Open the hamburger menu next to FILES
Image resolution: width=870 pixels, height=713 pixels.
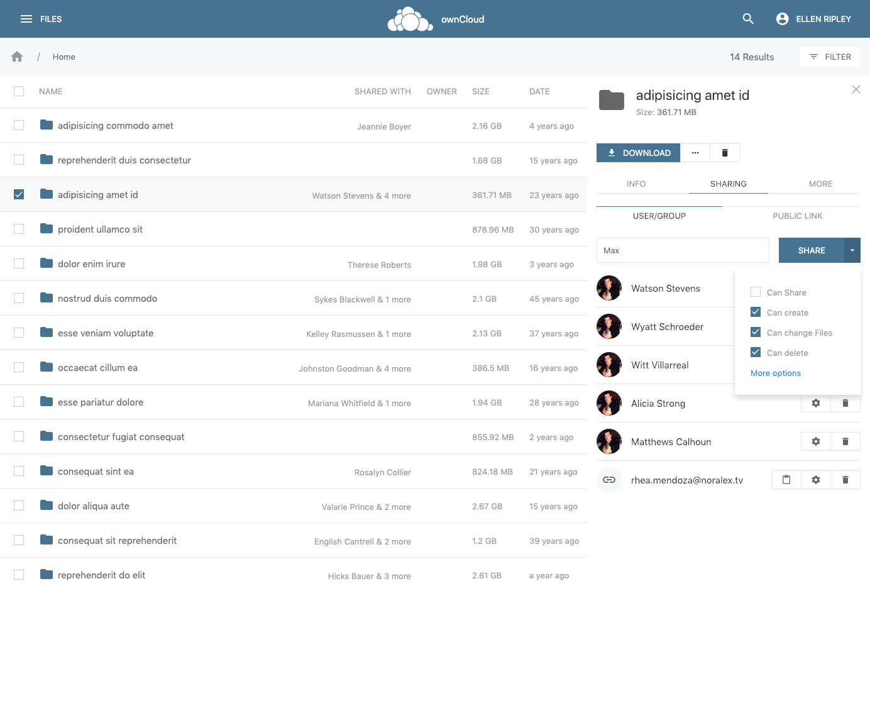click(26, 19)
